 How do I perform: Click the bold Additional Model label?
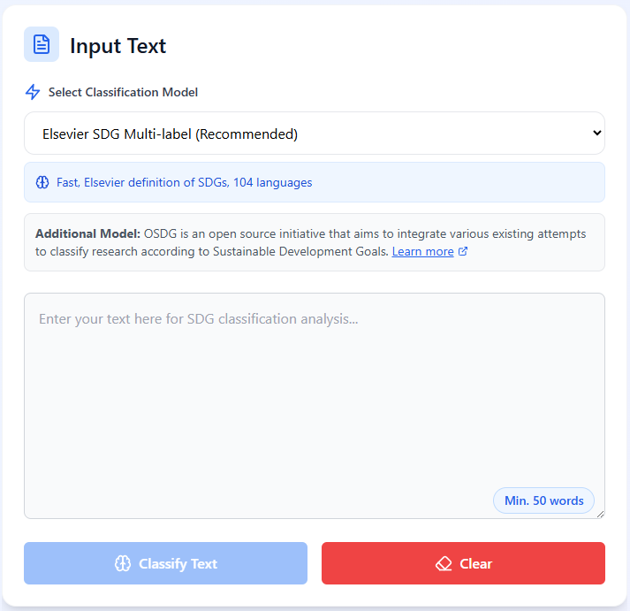click(x=87, y=234)
